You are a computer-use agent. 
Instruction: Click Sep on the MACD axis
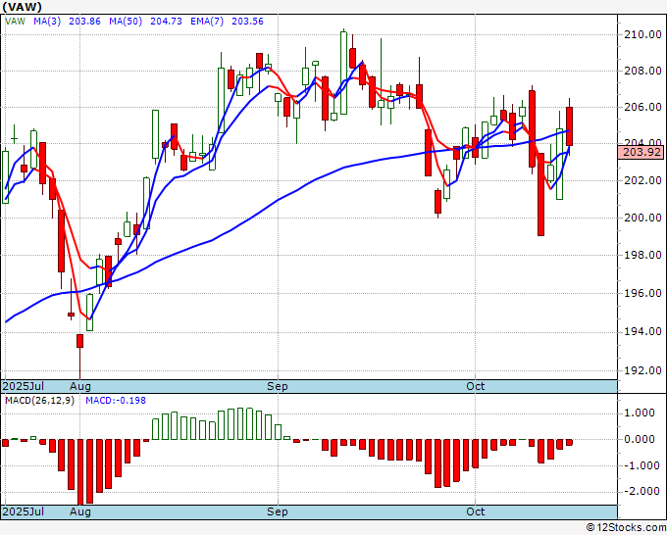tap(278, 511)
